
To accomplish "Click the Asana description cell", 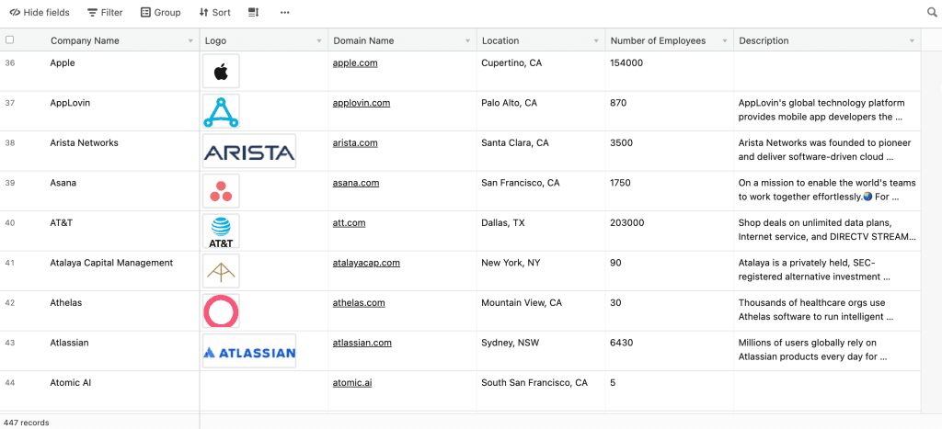I will (x=827, y=191).
